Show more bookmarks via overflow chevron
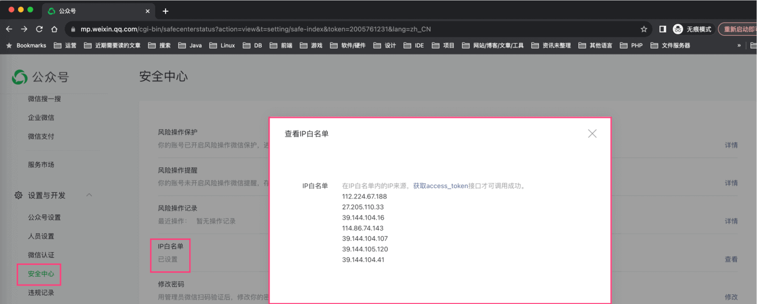This screenshot has width=757, height=304. (x=739, y=46)
